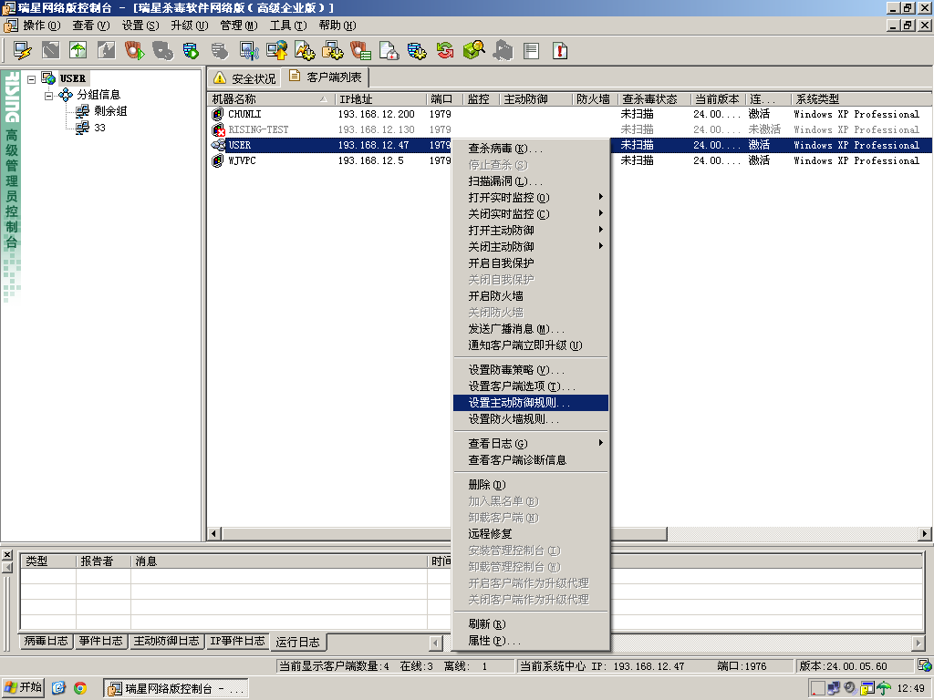Open Chrome from the quick launch bar

80,688
